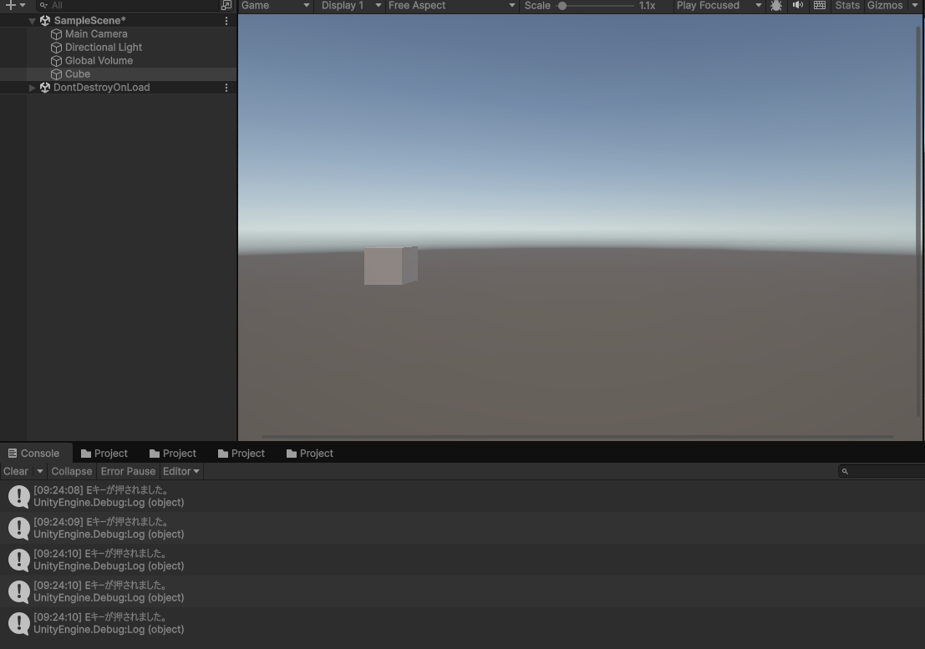Click the Console tab icon
Image resolution: width=925 pixels, height=649 pixels.
pyautogui.click(x=13, y=454)
